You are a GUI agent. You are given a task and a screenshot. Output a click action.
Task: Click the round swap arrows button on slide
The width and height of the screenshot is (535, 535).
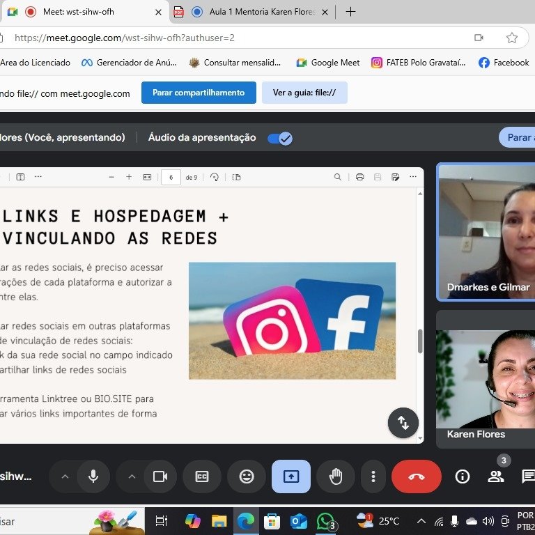point(403,423)
